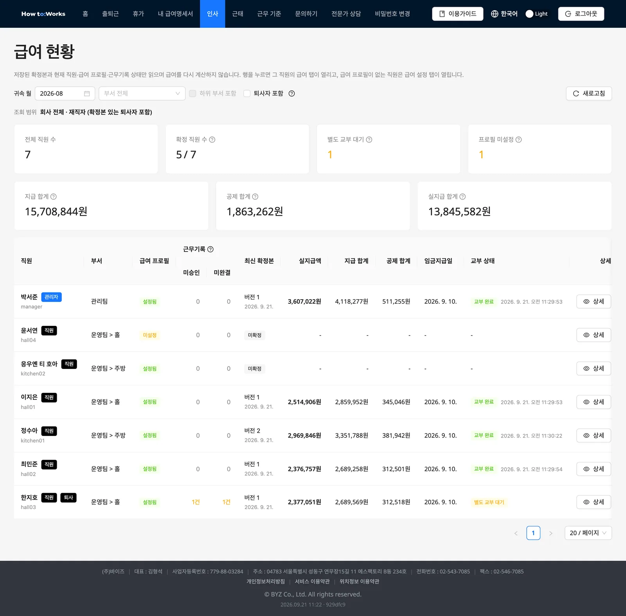Image resolution: width=626 pixels, height=616 pixels.
Task: Go to next page arrow
Action: click(x=551, y=533)
